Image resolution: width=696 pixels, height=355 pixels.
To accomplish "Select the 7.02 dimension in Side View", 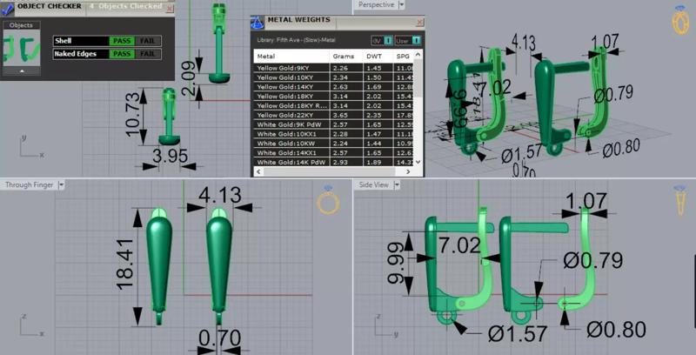I will pos(459,245).
